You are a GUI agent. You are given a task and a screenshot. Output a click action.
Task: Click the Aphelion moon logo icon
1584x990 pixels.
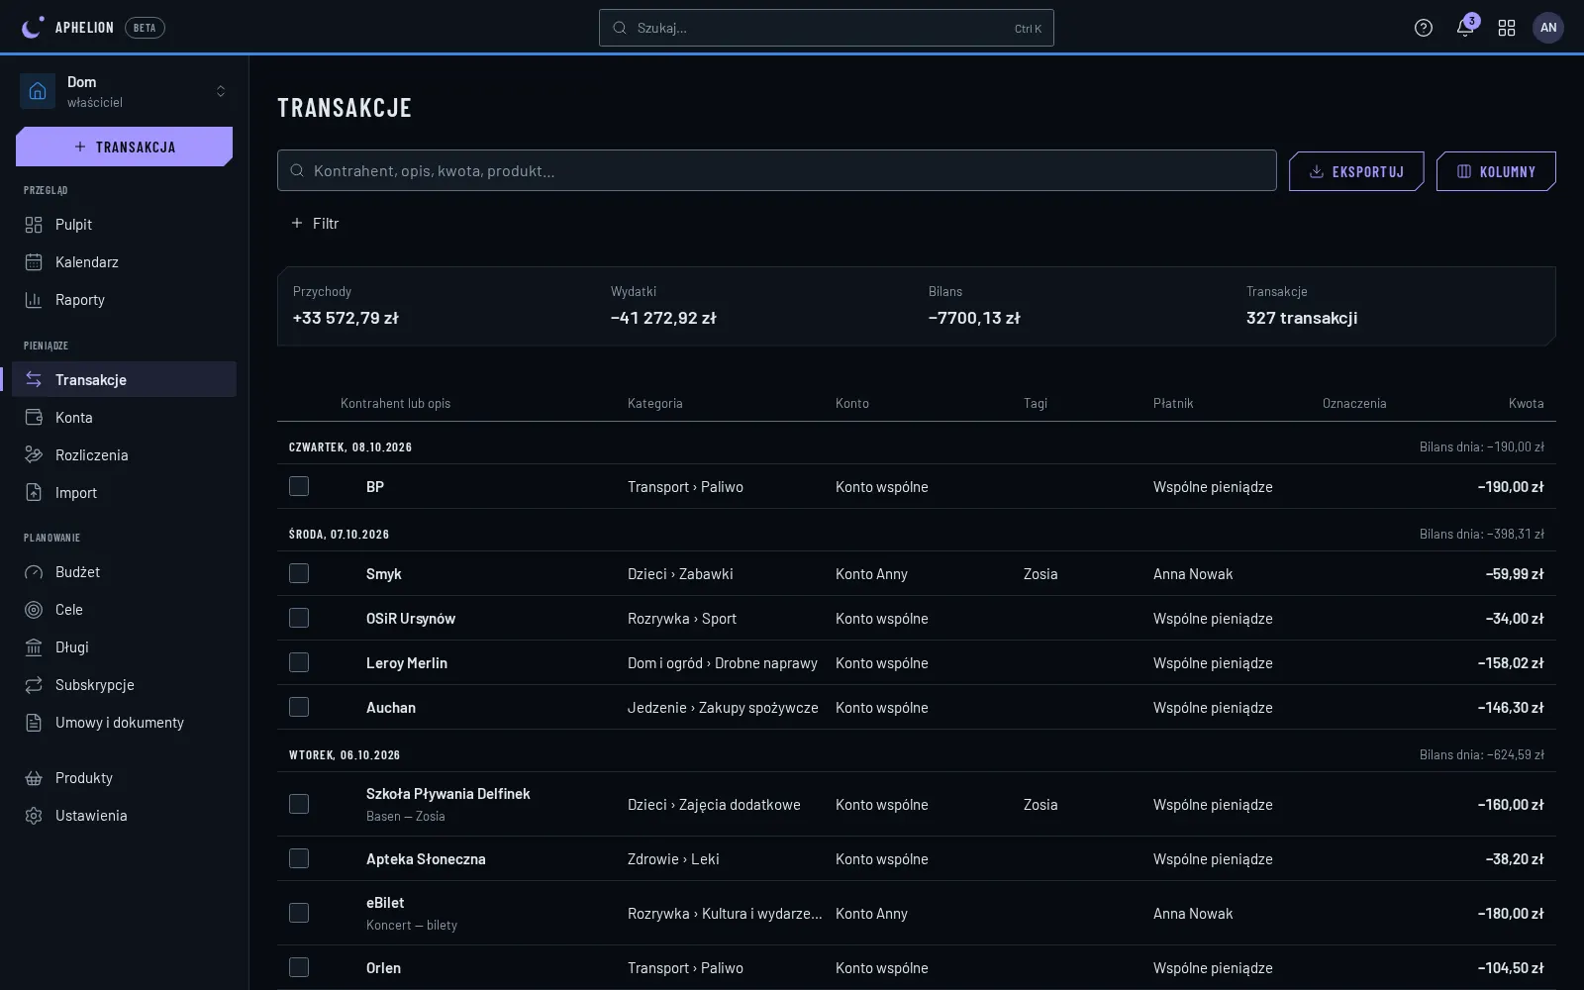33,27
